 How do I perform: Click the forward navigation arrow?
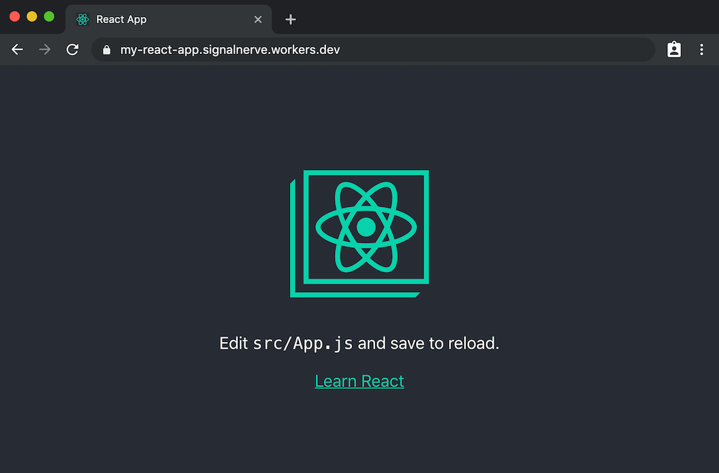click(44, 49)
